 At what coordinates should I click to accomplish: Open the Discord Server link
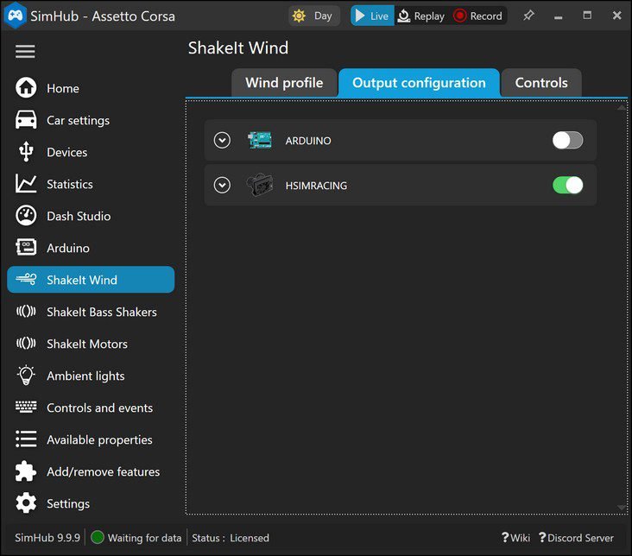tap(576, 538)
